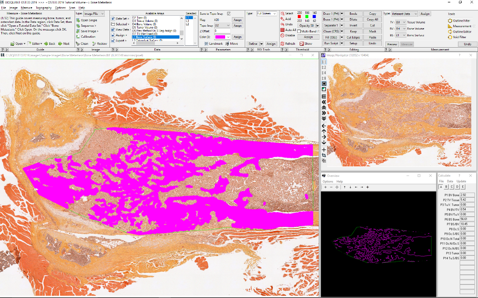This screenshot has width=478, height=298.
Task: Click the threshold Undo arrow icon
Action: point(282,25)
